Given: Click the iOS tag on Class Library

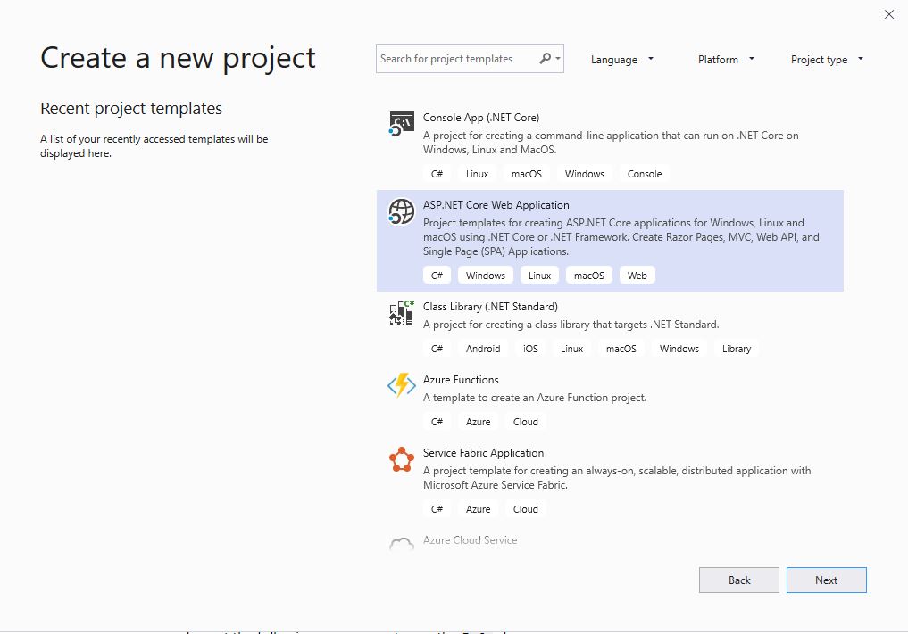Looking at the screenshot, I should [530, 349].
